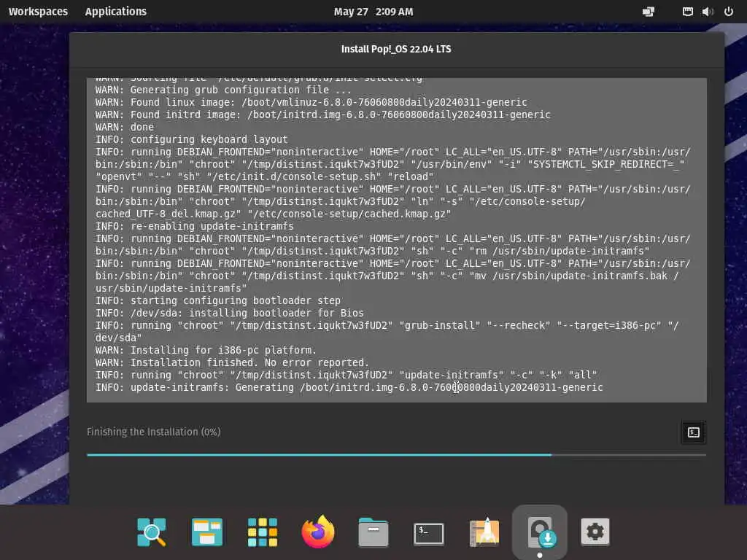Image resolution: width=747 pixels, height=560 pixels.
Task: Click the 'Install Pop!_OS 22.04 LTS' title
Action: point(396,49)
